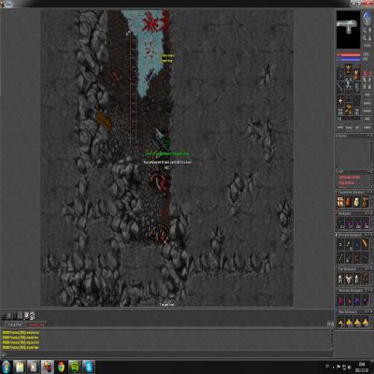Open Spotify from the Windows taskbar

(75, 367)
